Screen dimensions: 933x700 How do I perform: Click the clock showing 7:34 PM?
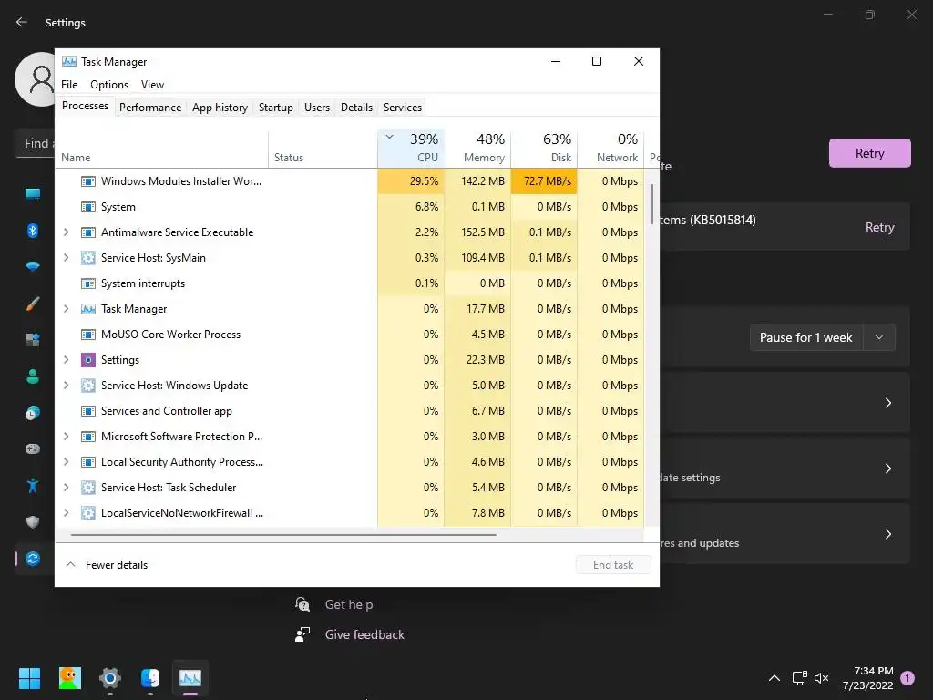(873, 671)
